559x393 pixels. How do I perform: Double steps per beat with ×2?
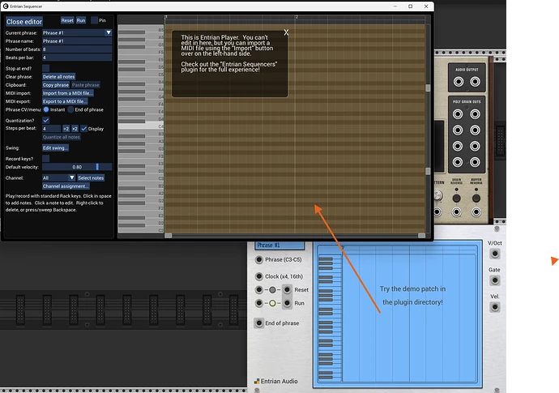pos(75,128)
